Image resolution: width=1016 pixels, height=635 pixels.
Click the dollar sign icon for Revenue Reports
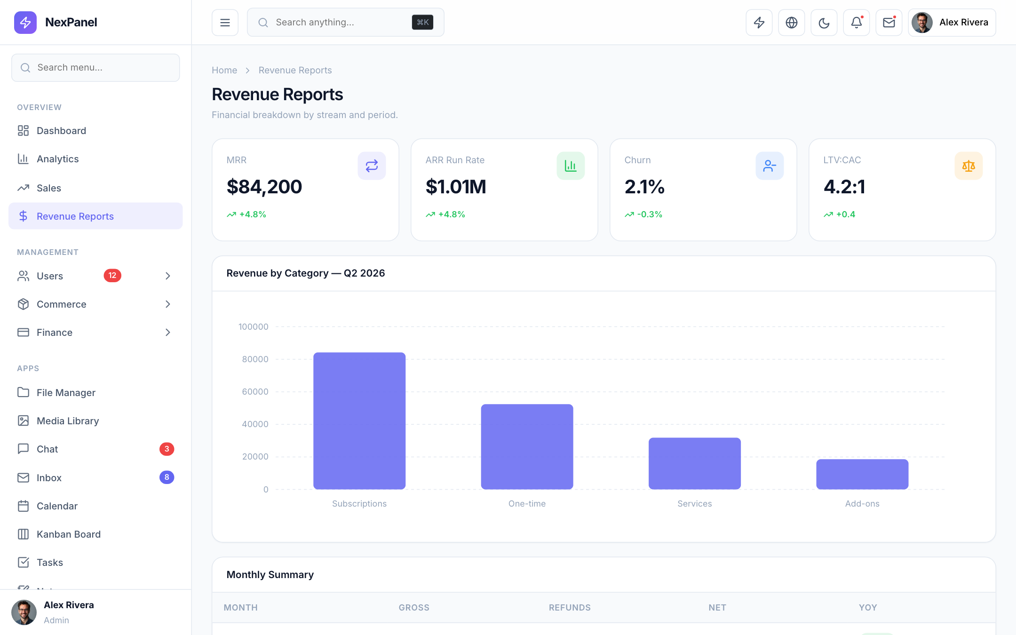pos(23,216)
